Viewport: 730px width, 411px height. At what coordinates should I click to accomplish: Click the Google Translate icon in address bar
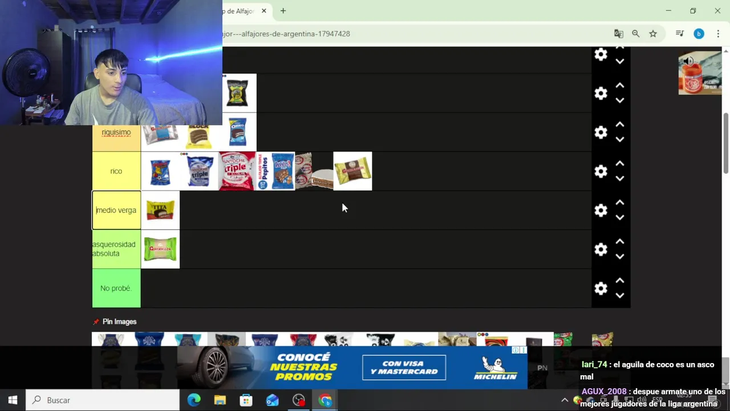pyautogui.click(x=619, y=34)
